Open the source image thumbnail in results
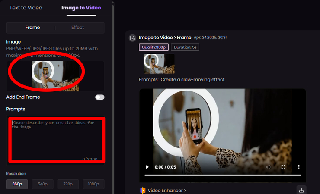Image resolution: width=320 pixels, height=194 pixels. [x=159, y=64]
